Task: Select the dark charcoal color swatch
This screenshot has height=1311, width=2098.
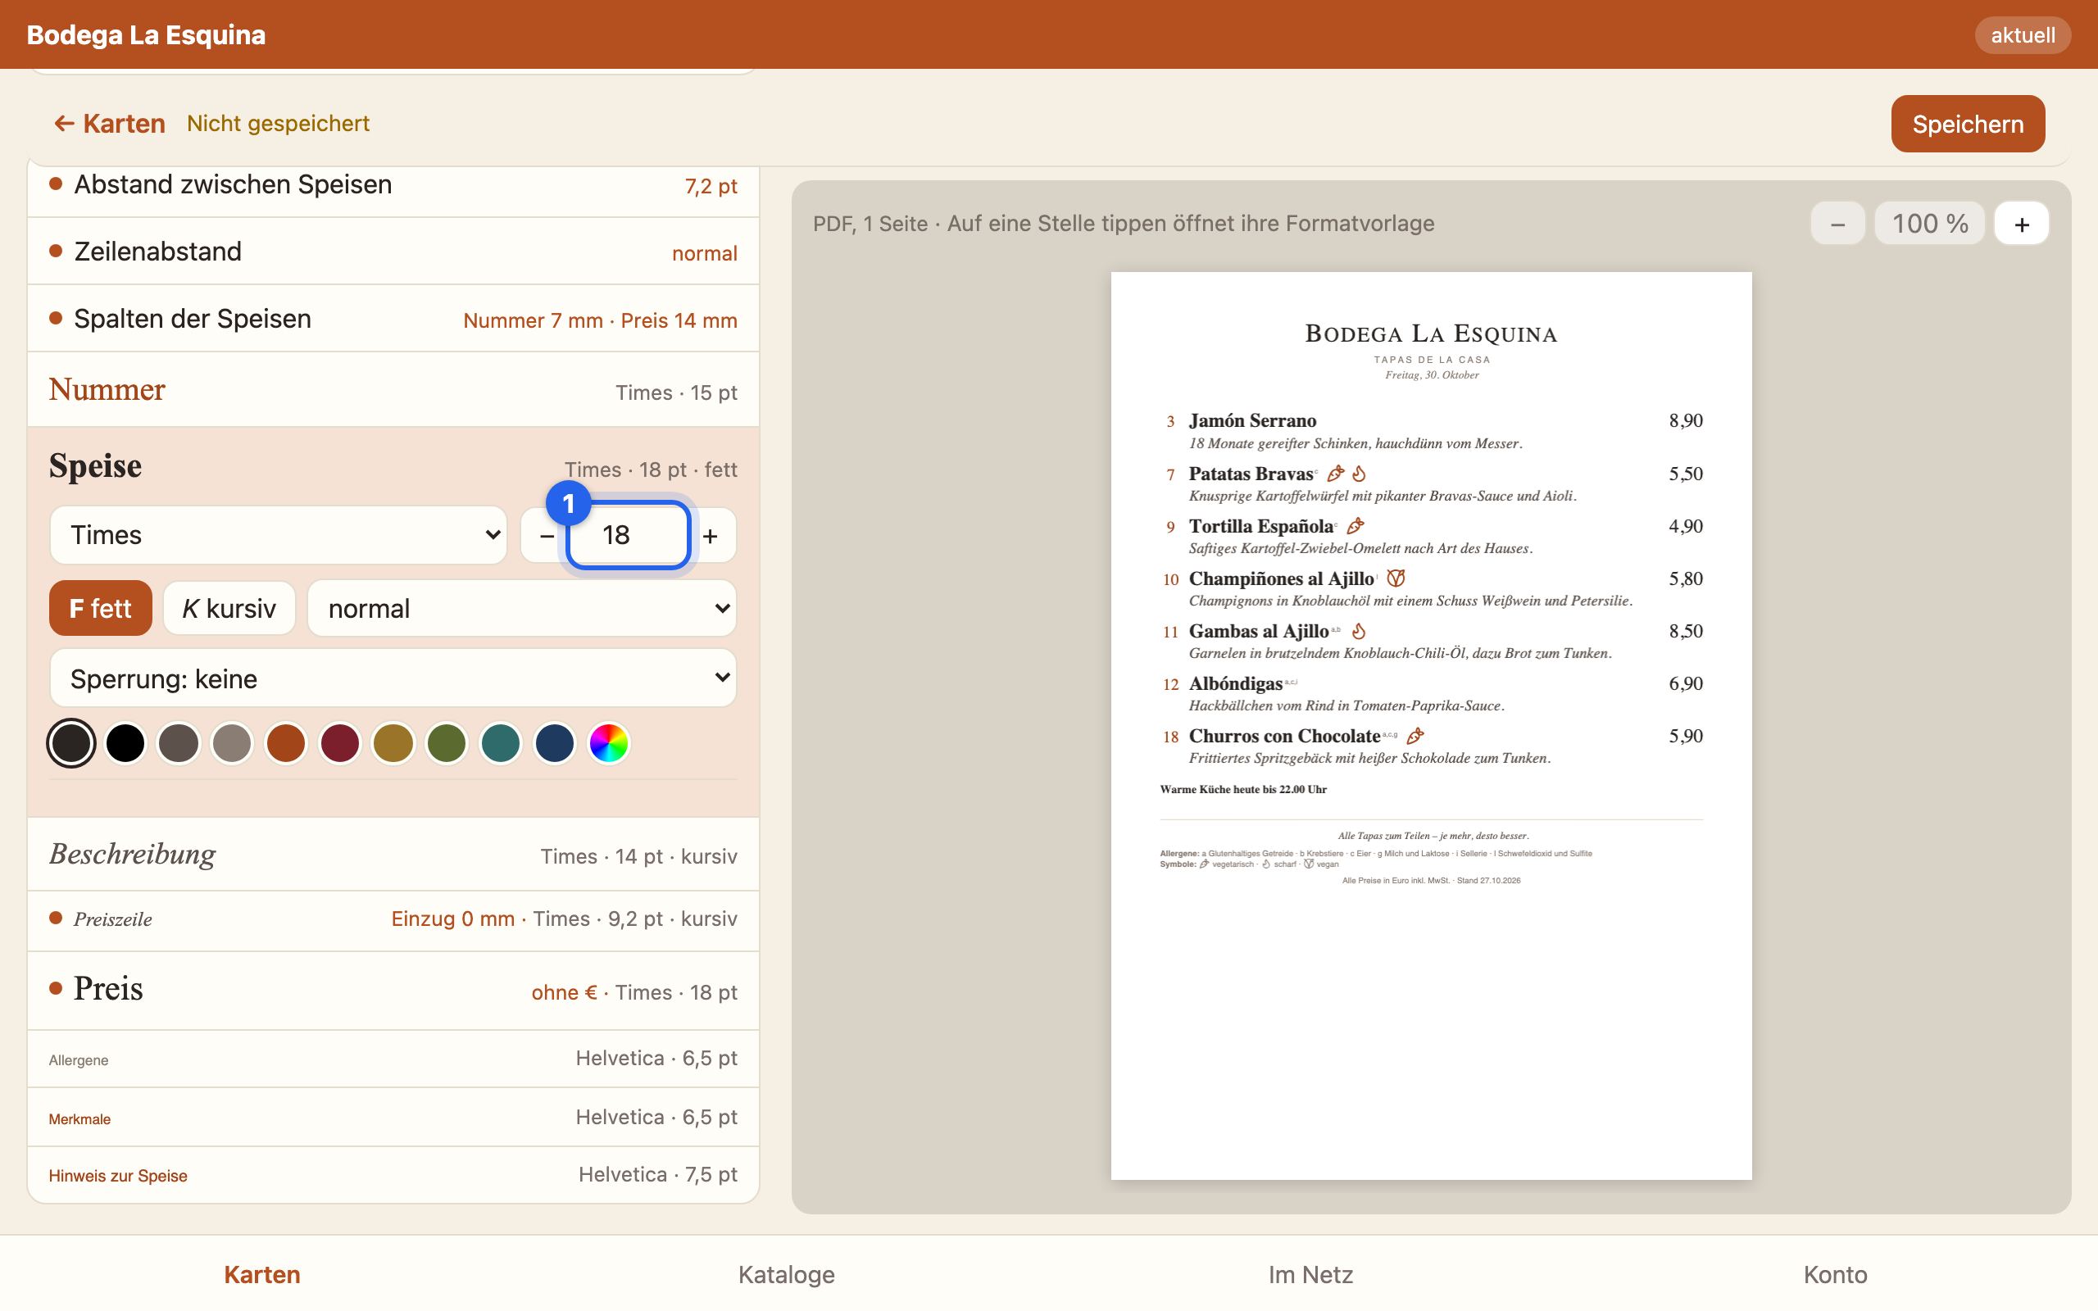Action: 71,743
